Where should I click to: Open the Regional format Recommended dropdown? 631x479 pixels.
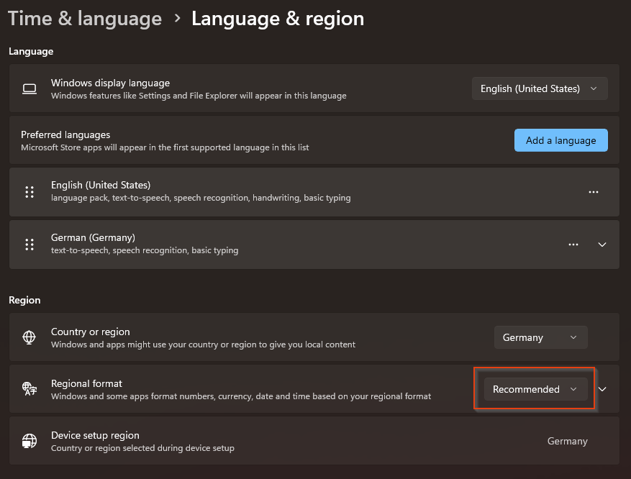click(x=535, y=389)
